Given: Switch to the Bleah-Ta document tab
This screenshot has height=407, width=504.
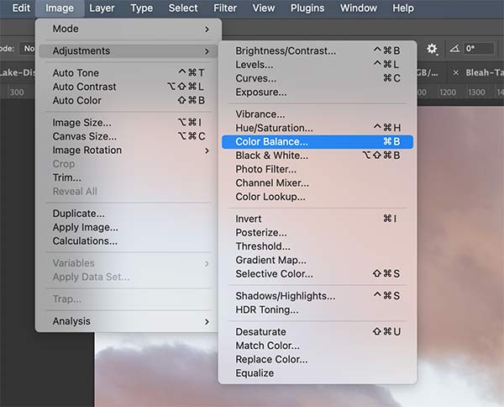Looking at the screenshot, I should (486, 72).
